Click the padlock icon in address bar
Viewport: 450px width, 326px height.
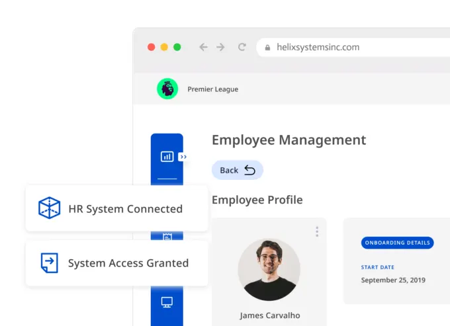[x=268, y=48]
